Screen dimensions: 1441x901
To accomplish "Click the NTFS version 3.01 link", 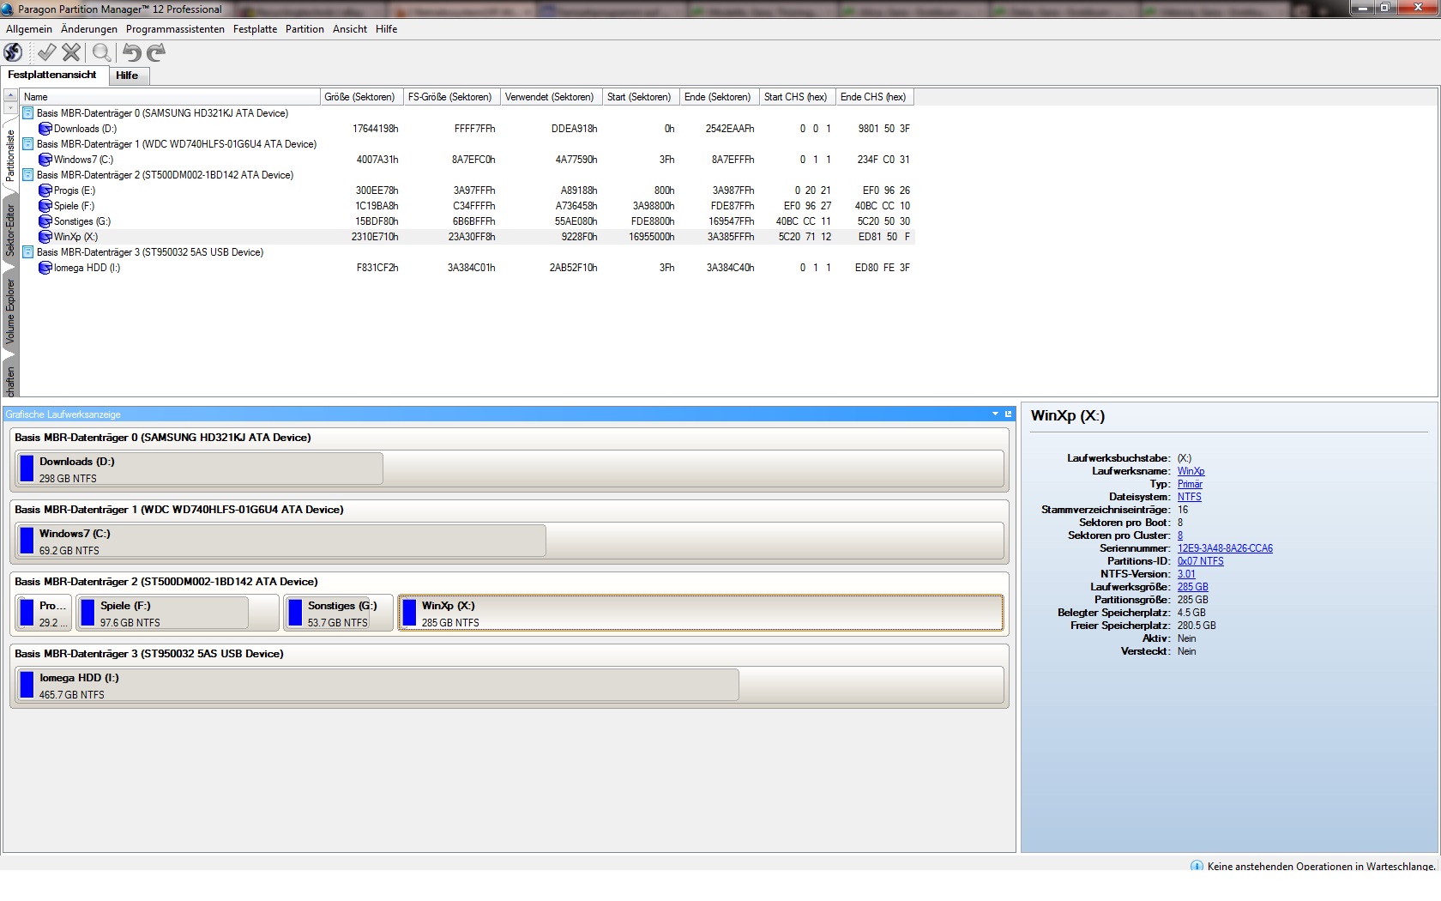I will point(1186,574).
